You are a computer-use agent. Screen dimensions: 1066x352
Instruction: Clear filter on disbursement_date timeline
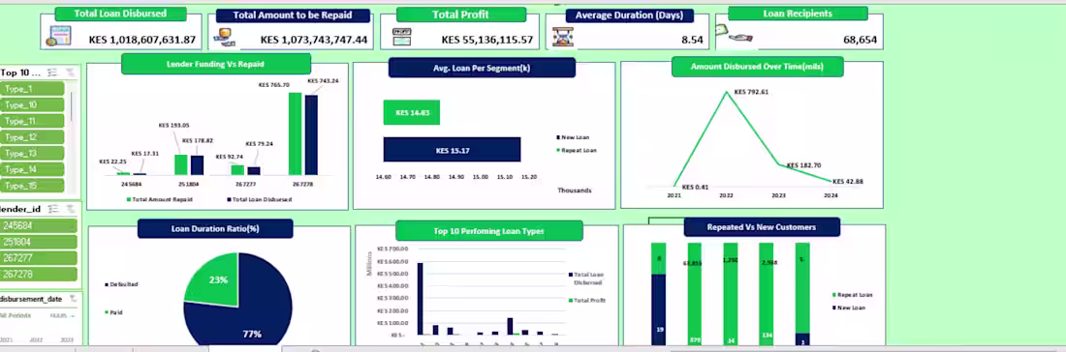tap(73, 299)
